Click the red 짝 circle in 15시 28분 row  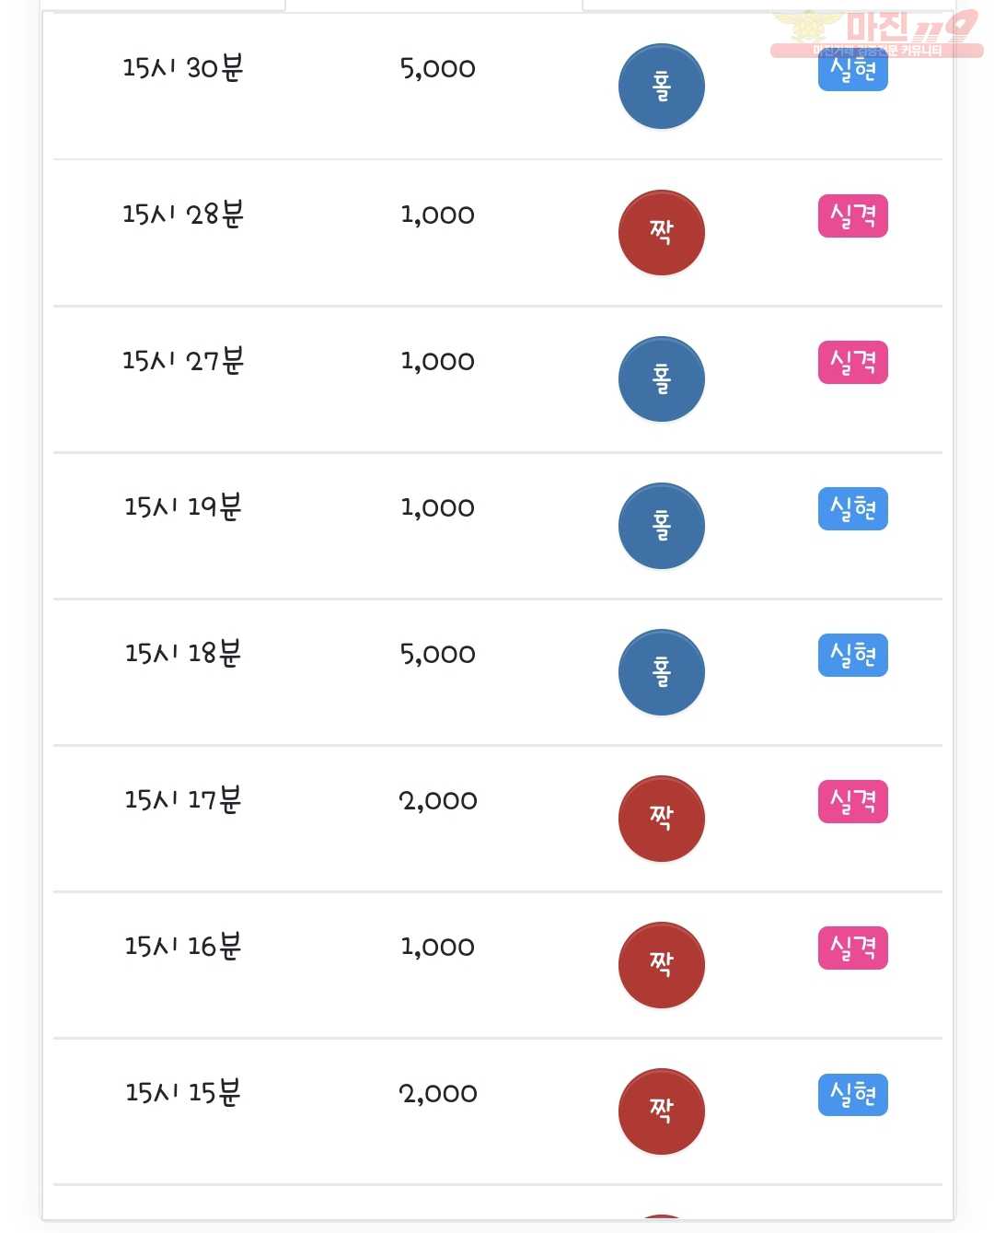click(661, 233)
